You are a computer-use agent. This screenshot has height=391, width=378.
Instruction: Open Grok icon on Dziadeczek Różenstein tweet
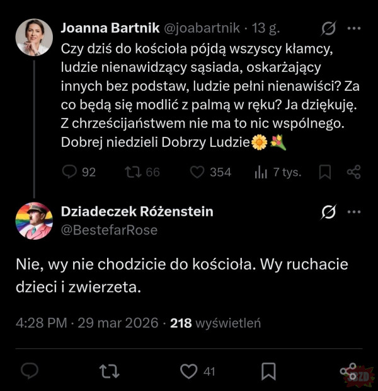328,212
